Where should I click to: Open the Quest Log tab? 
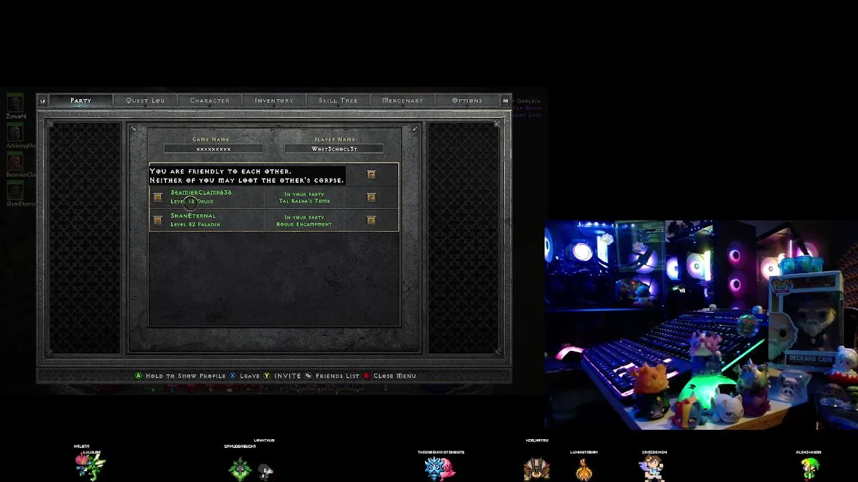[145, 100]
